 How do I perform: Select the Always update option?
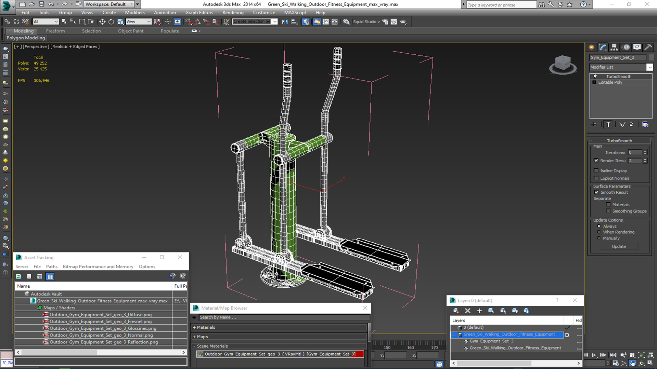coord(599,226)
